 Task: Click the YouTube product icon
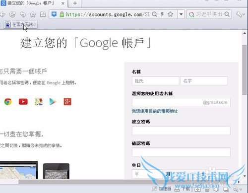point(23,102)
